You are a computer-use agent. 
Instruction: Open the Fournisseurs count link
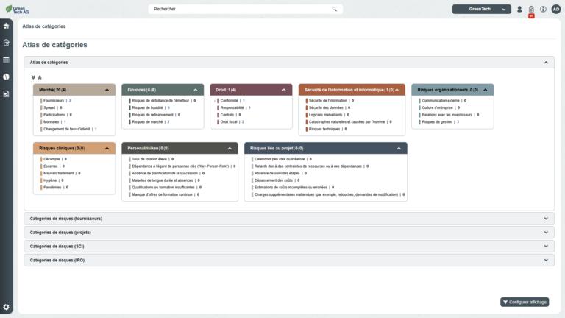tap(70, 100)
